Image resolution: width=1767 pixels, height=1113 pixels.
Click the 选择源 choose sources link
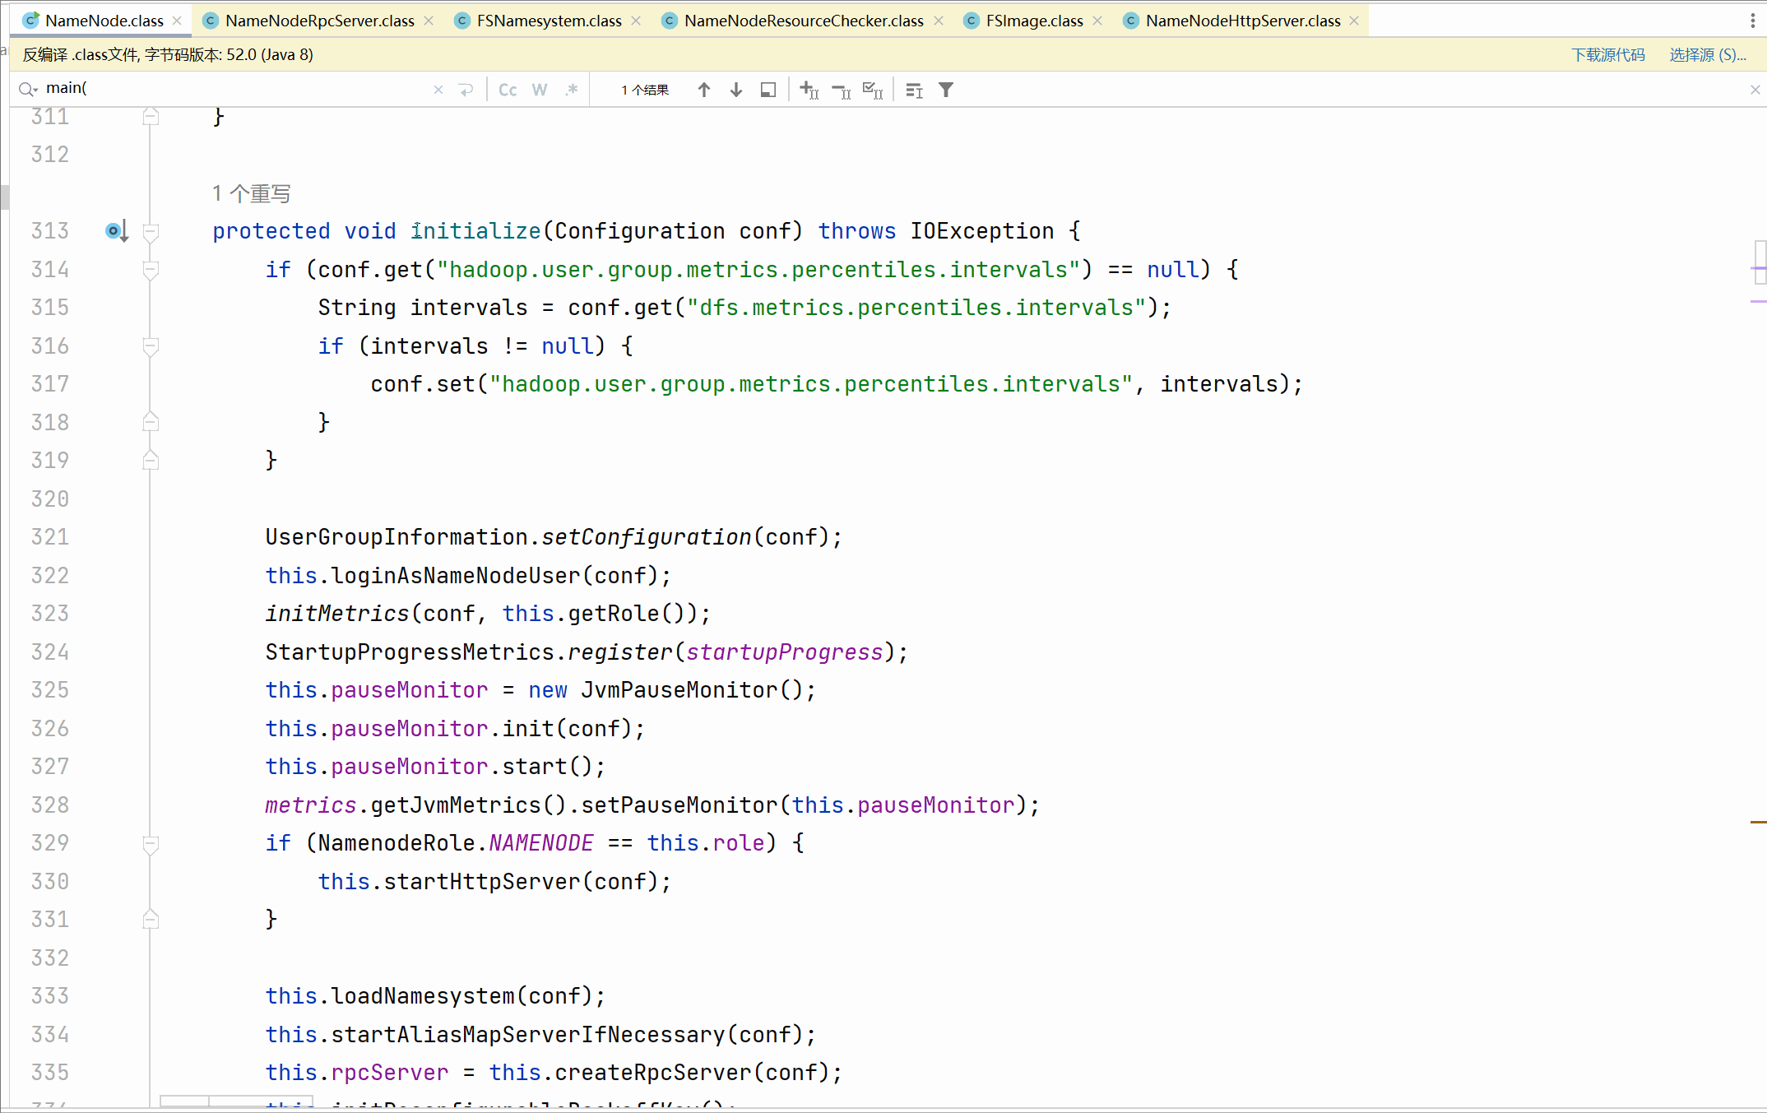coord(1707,54)
